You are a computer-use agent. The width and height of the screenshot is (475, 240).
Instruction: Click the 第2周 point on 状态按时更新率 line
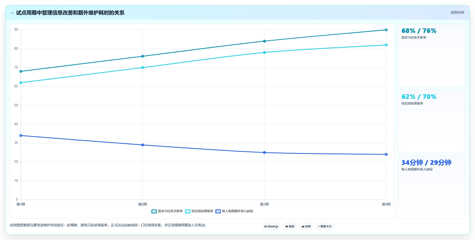pyautogui.click(x=142, y=68)
